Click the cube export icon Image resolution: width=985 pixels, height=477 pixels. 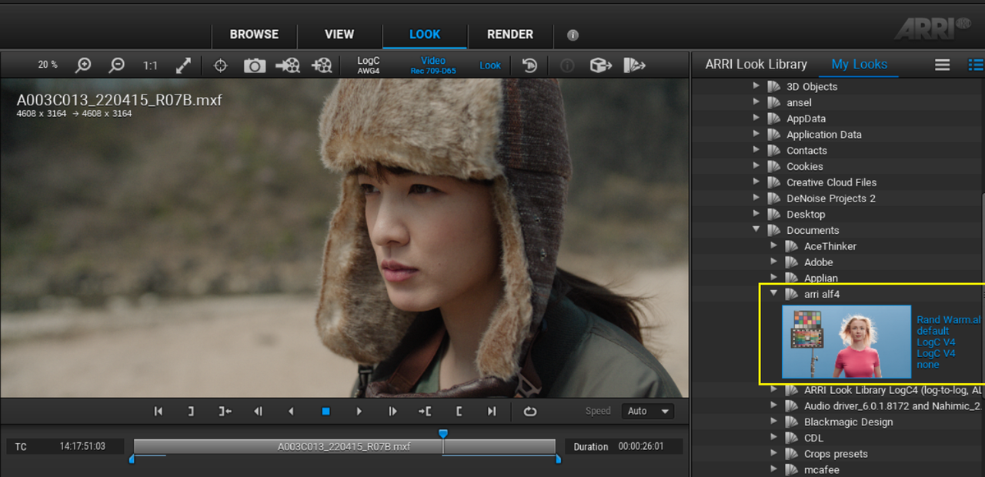601,65
